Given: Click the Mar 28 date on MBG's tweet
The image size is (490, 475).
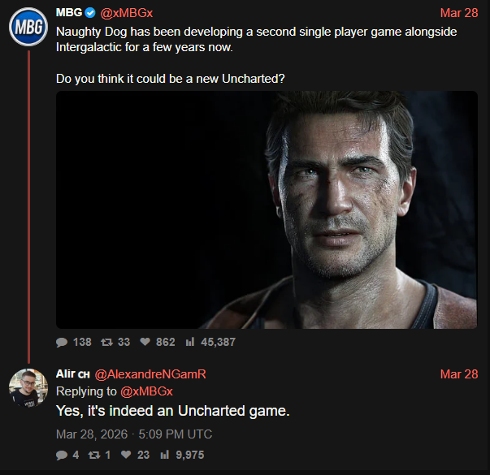Looking at the screenshot, I should (x=458, y=14).
